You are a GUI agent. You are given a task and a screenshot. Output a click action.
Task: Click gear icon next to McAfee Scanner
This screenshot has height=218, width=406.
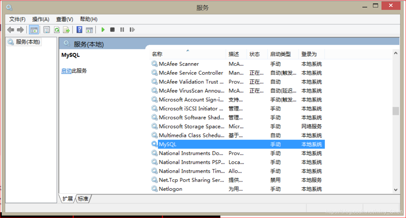[154, 64]
